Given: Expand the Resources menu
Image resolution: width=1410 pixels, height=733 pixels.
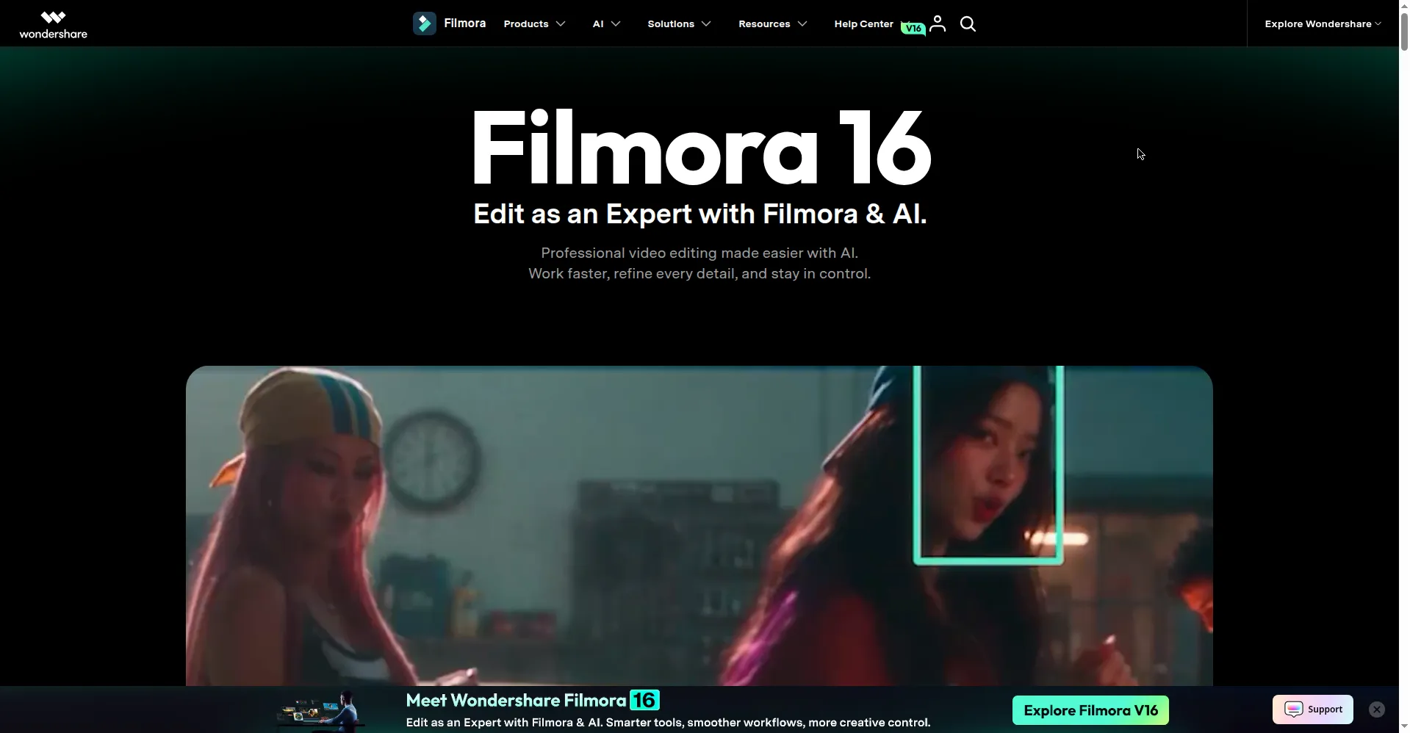Looking at the screenshot, I should [x=772, y=24].
